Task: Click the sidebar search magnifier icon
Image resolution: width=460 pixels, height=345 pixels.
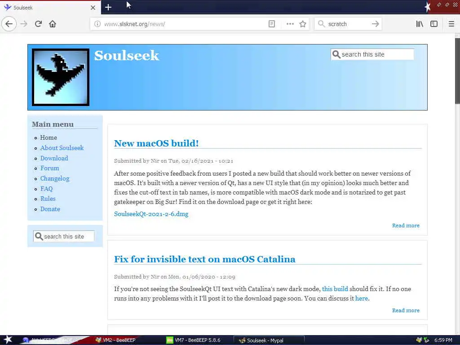Action: pyautogui.click(x=39, y=236)
